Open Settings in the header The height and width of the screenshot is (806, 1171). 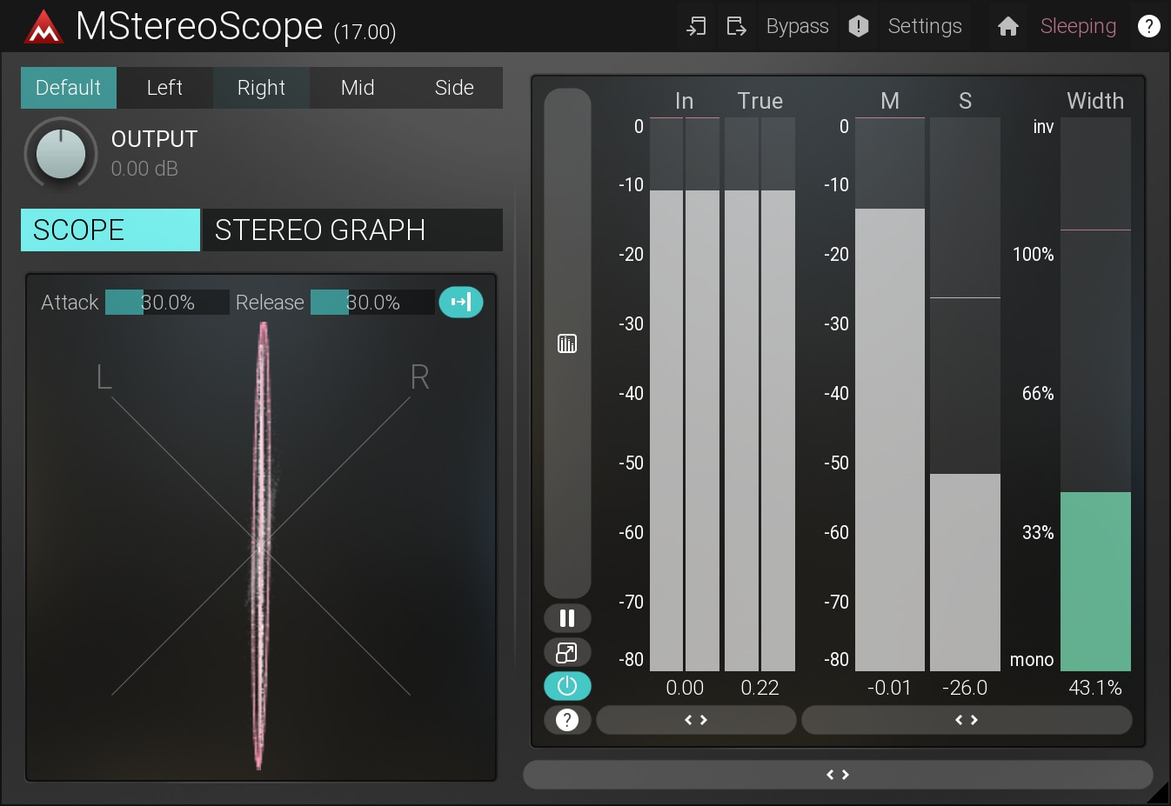click(925, 26)
